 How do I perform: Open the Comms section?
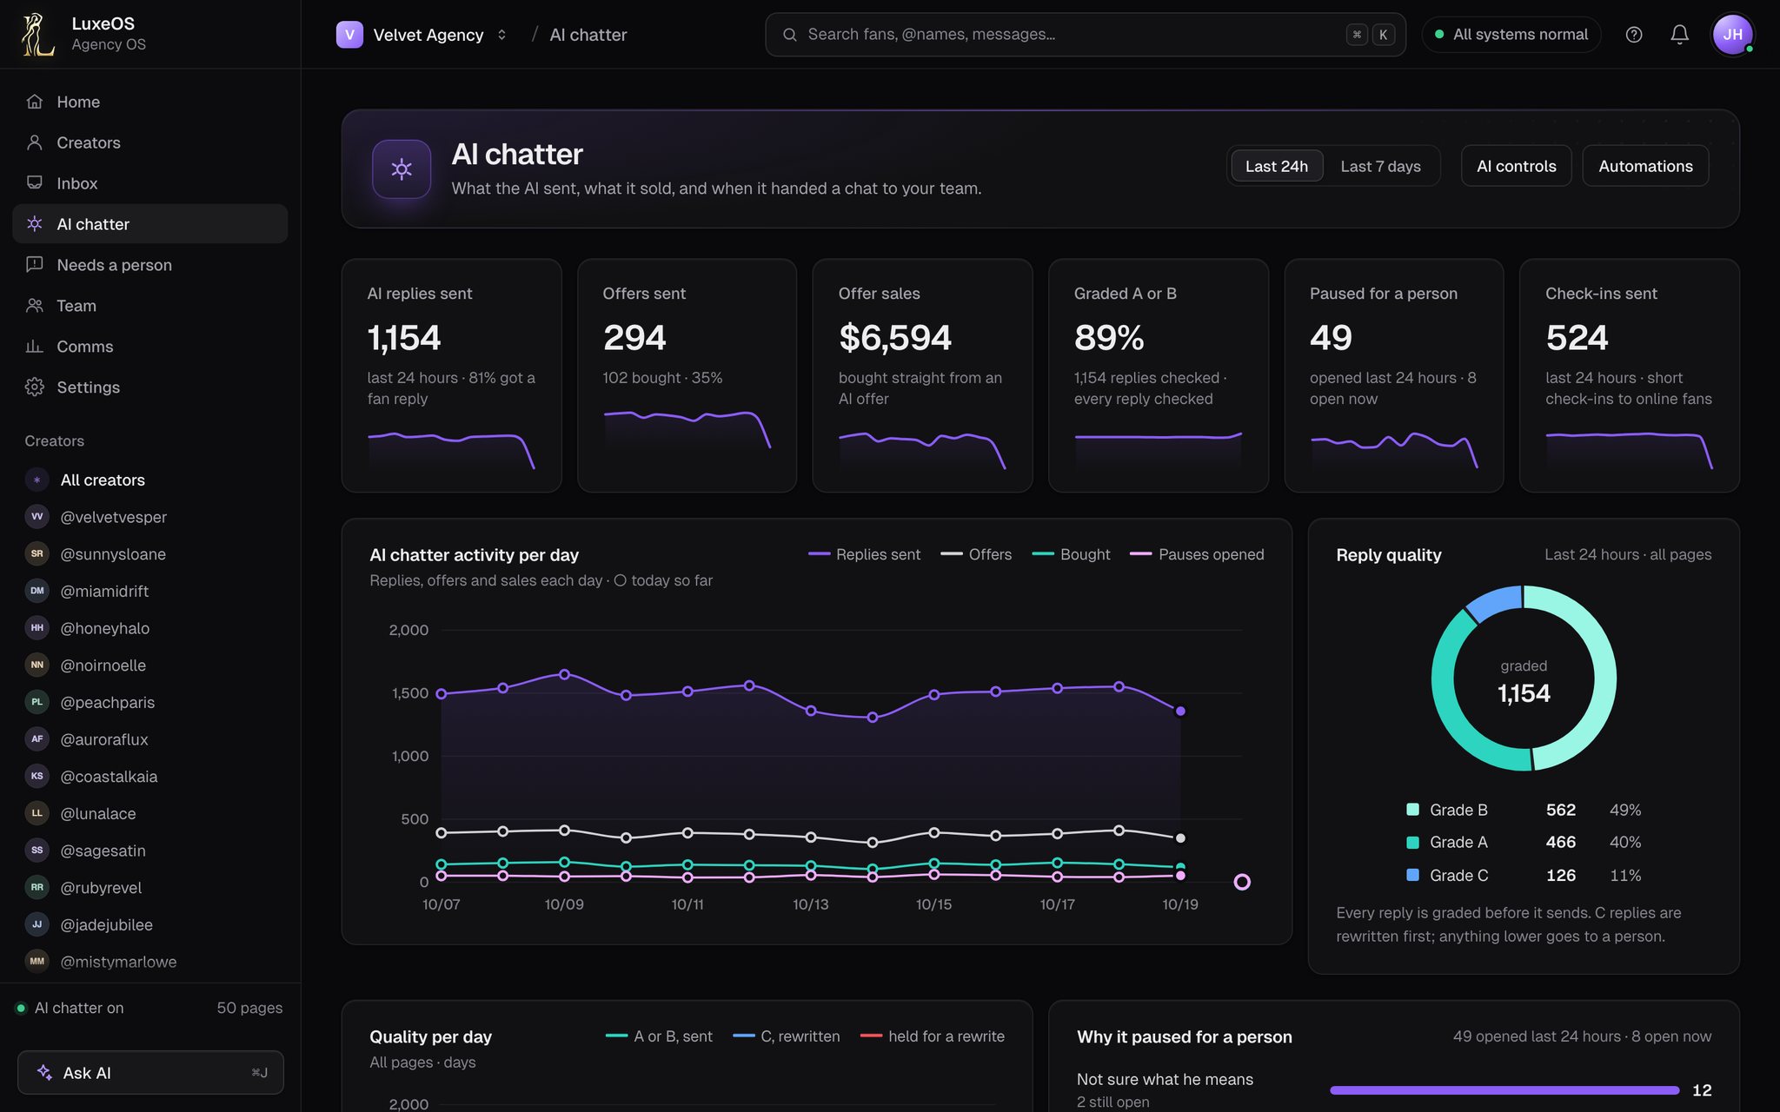point(149,347)
